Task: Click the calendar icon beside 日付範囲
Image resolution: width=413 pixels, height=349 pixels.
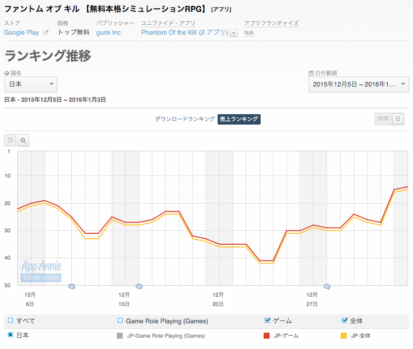Action: click(x=311, y=73)
